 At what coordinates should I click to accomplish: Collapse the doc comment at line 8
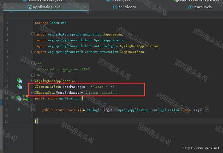[x=33, y=63]
